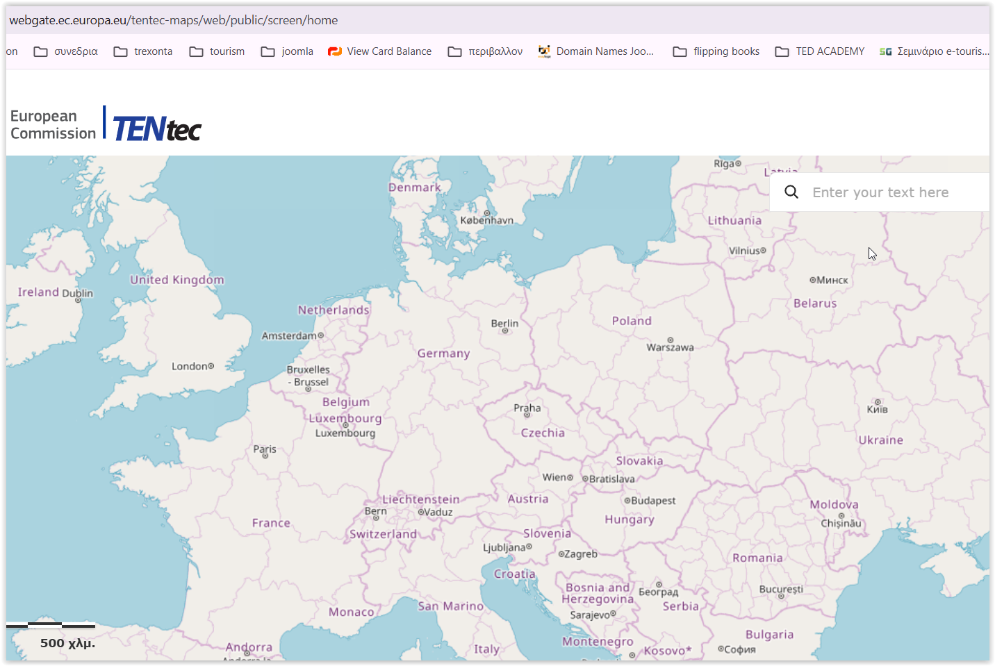The image size is (995, 666).
Task: Click the France label on the map
Action: [x=271, y=523]
